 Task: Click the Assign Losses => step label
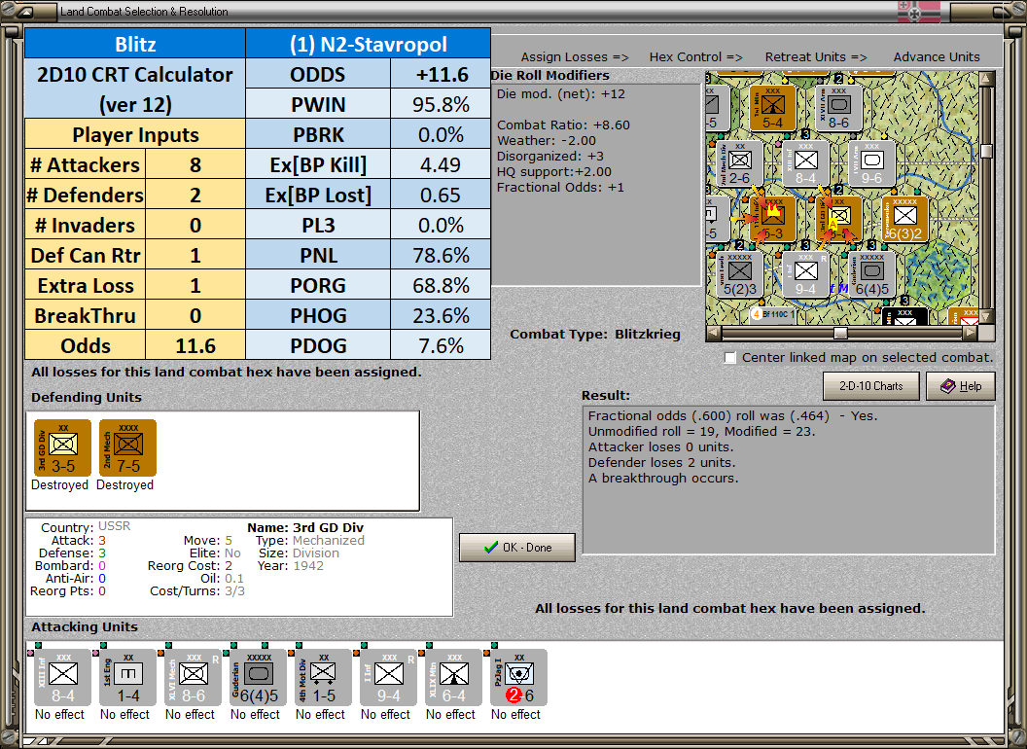(575, 57)
